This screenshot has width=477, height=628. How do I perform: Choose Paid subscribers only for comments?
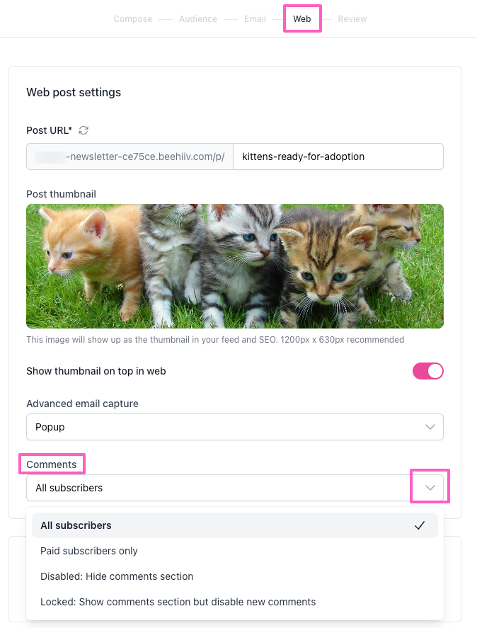point(89,551)
